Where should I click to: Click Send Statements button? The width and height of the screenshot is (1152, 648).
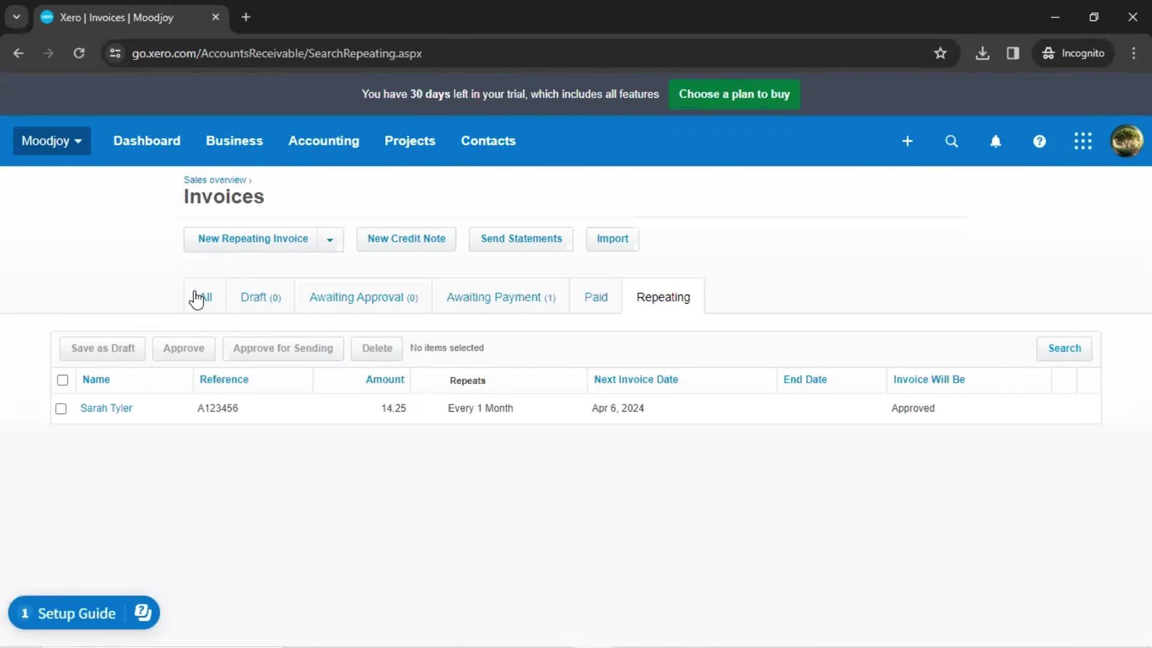coord(521,239)
